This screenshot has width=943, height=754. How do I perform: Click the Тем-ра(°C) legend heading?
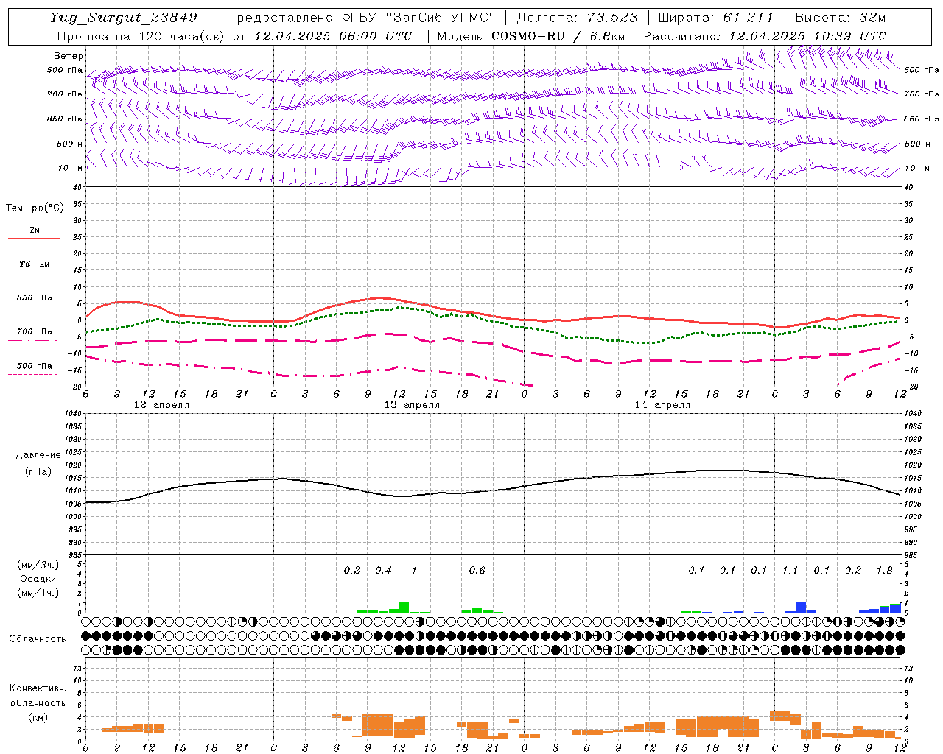[x=35, y=208]
